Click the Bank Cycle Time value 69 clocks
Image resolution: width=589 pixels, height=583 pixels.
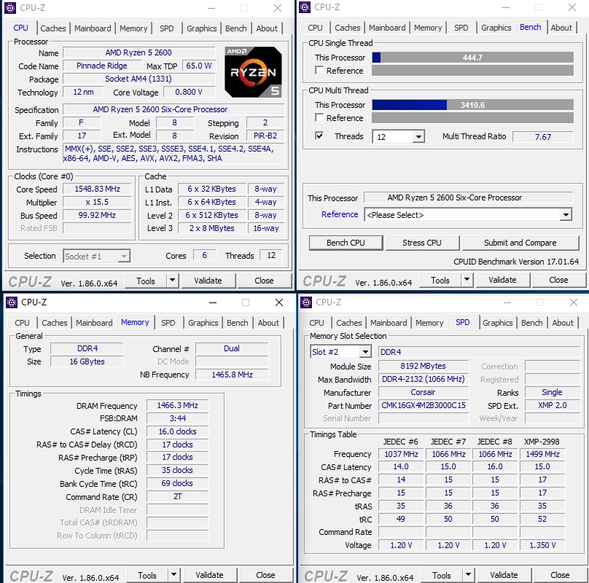(x=178, y=483)
